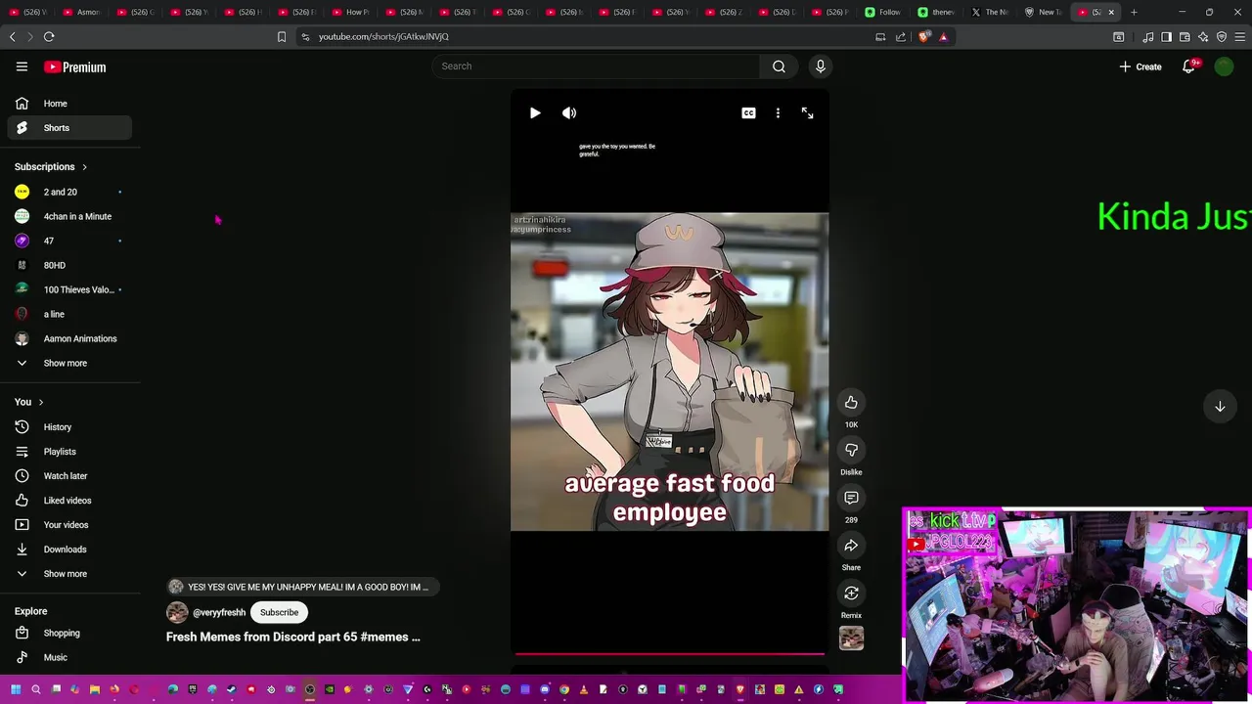The height and width of the screenshot is (704, 1252).
Task: Open the 289 comments panel
Action: pos(851,498)
